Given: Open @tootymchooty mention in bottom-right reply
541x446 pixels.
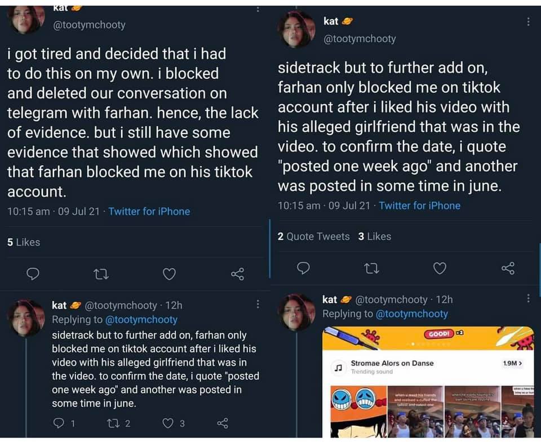Looking at the screenshot, I should (411, 314).
